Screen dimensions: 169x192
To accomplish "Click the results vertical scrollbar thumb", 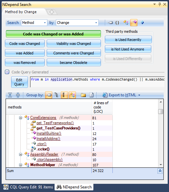I will (160, 111).
